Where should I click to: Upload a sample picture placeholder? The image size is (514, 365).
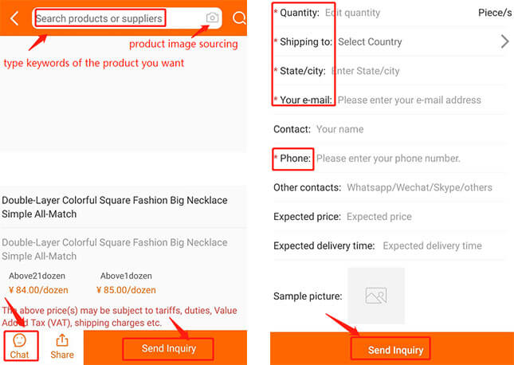coord(375,296)
